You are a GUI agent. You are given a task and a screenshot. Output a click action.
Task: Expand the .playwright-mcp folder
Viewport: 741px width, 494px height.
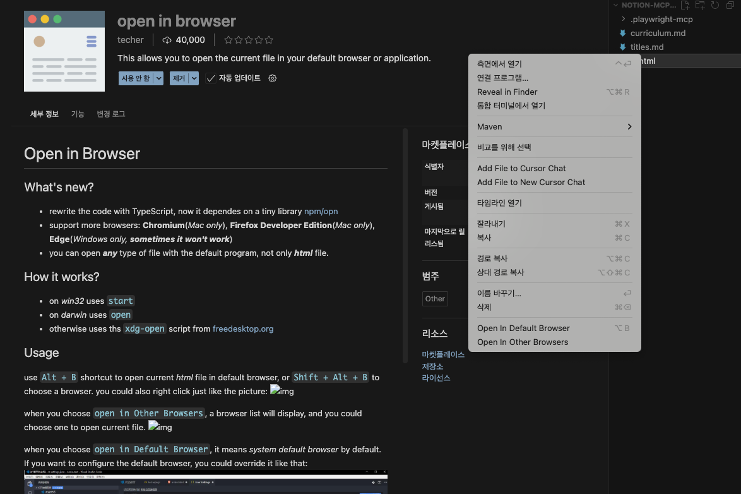click(x=624, y=19)
